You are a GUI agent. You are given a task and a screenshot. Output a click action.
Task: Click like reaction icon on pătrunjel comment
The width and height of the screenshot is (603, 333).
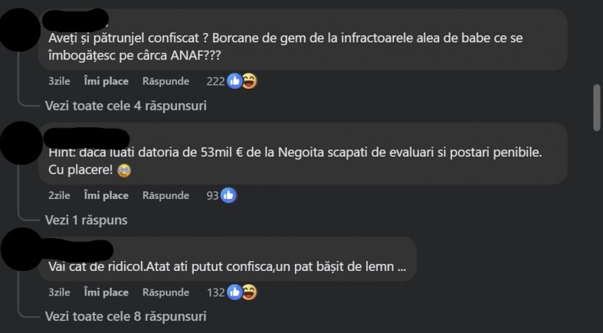[x=235, y=81]
